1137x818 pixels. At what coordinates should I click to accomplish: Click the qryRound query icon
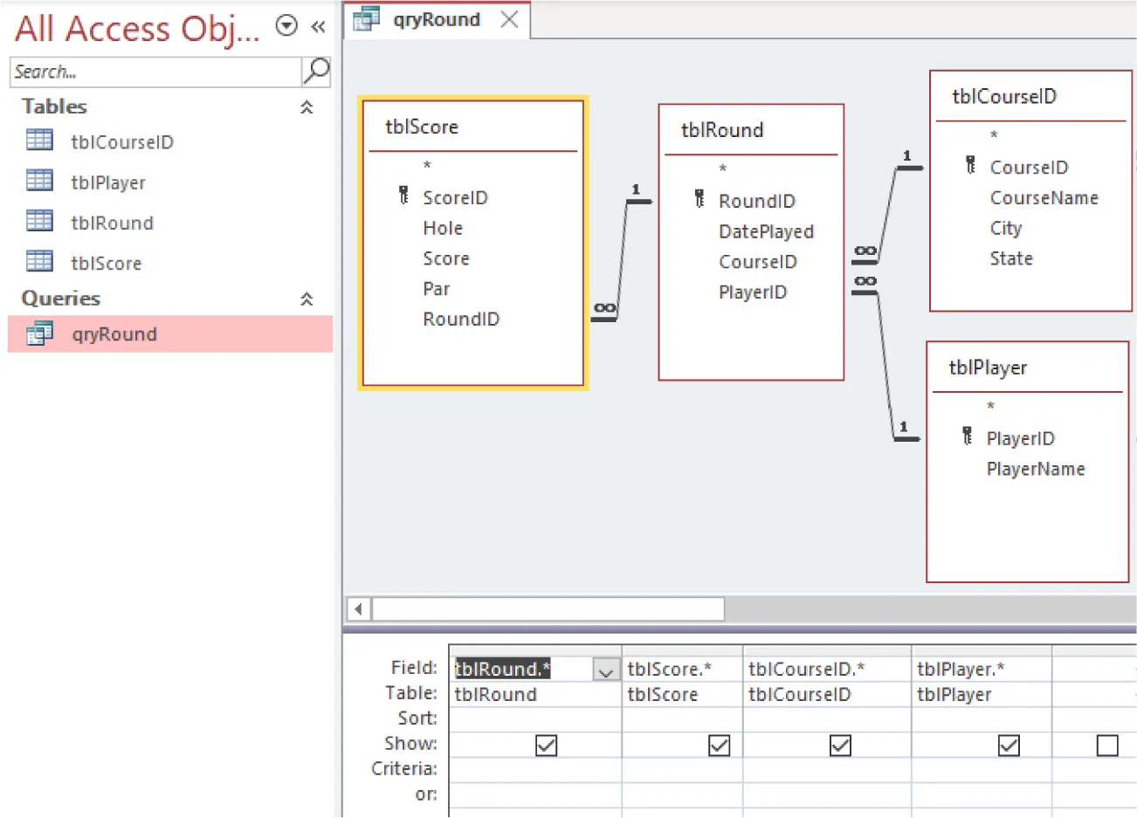[x=39, y=333]
